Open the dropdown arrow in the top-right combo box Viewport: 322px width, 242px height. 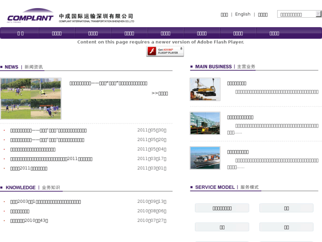[x=318, y=14]
